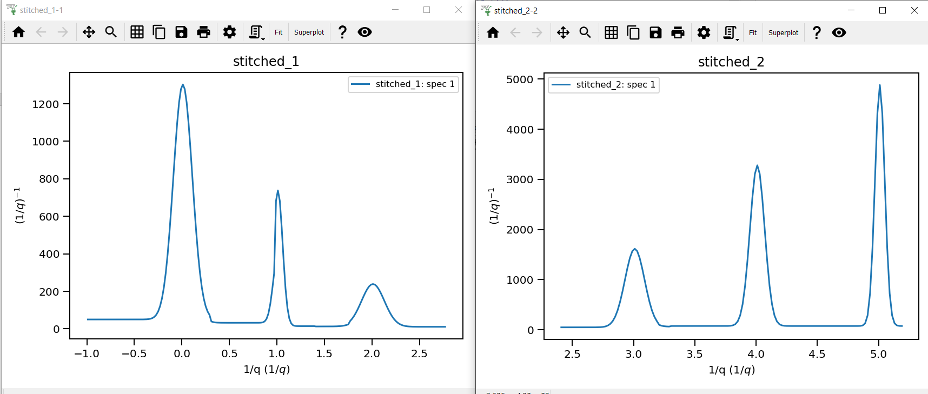
Task: Copy stitched_1 plot using the copy icon
Action: point(159,32)
